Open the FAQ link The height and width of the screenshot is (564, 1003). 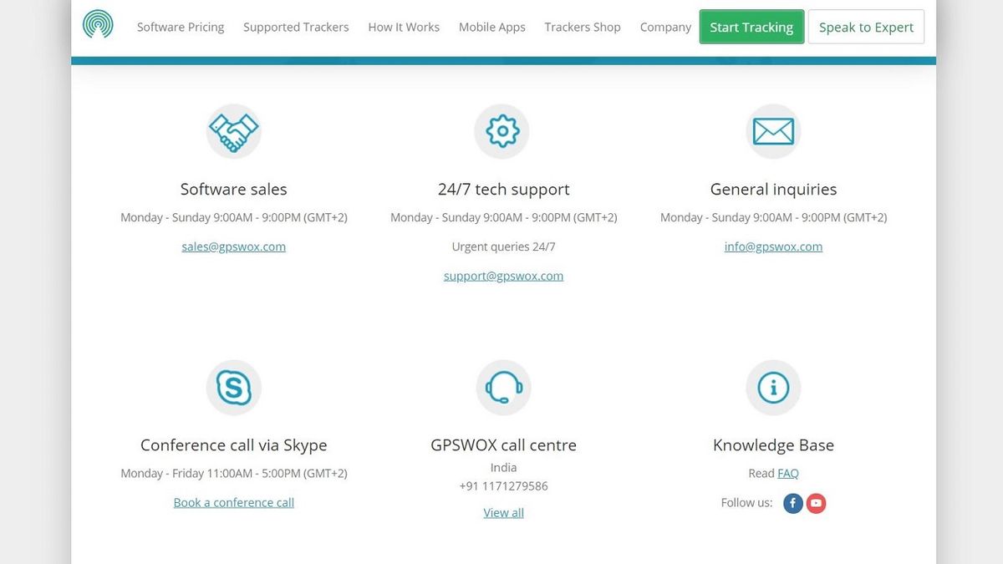(788, 473)
